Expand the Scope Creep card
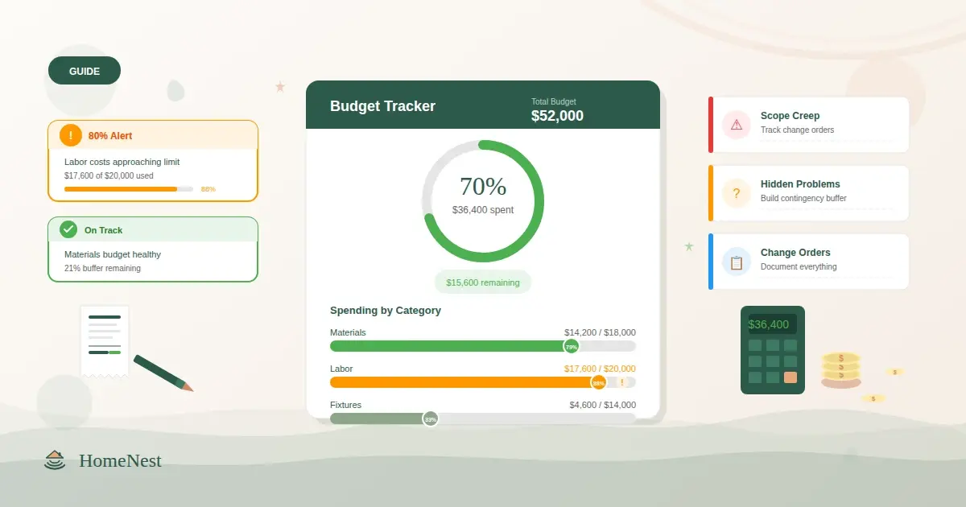Screen dimensions: 966x507 coord(808,125)
